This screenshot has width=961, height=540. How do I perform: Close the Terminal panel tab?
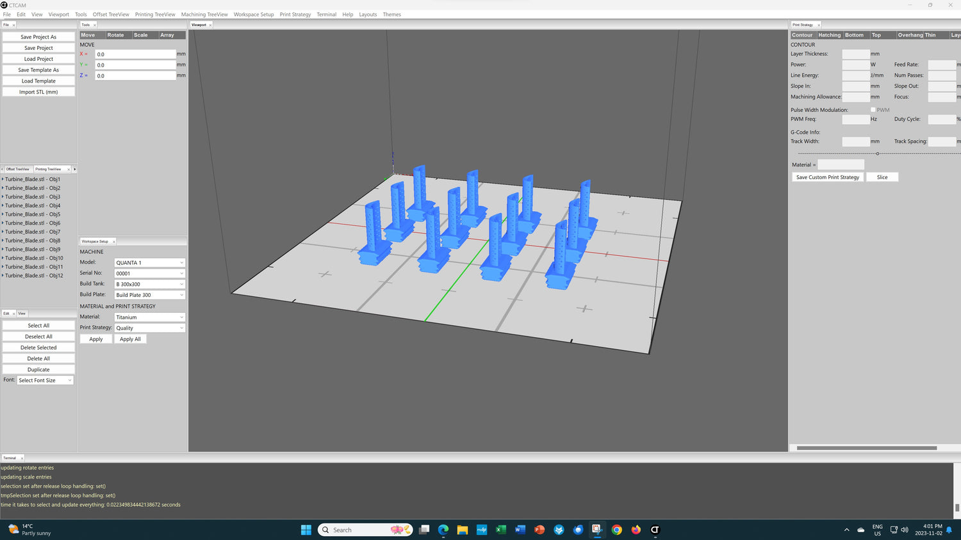(22, 458)
